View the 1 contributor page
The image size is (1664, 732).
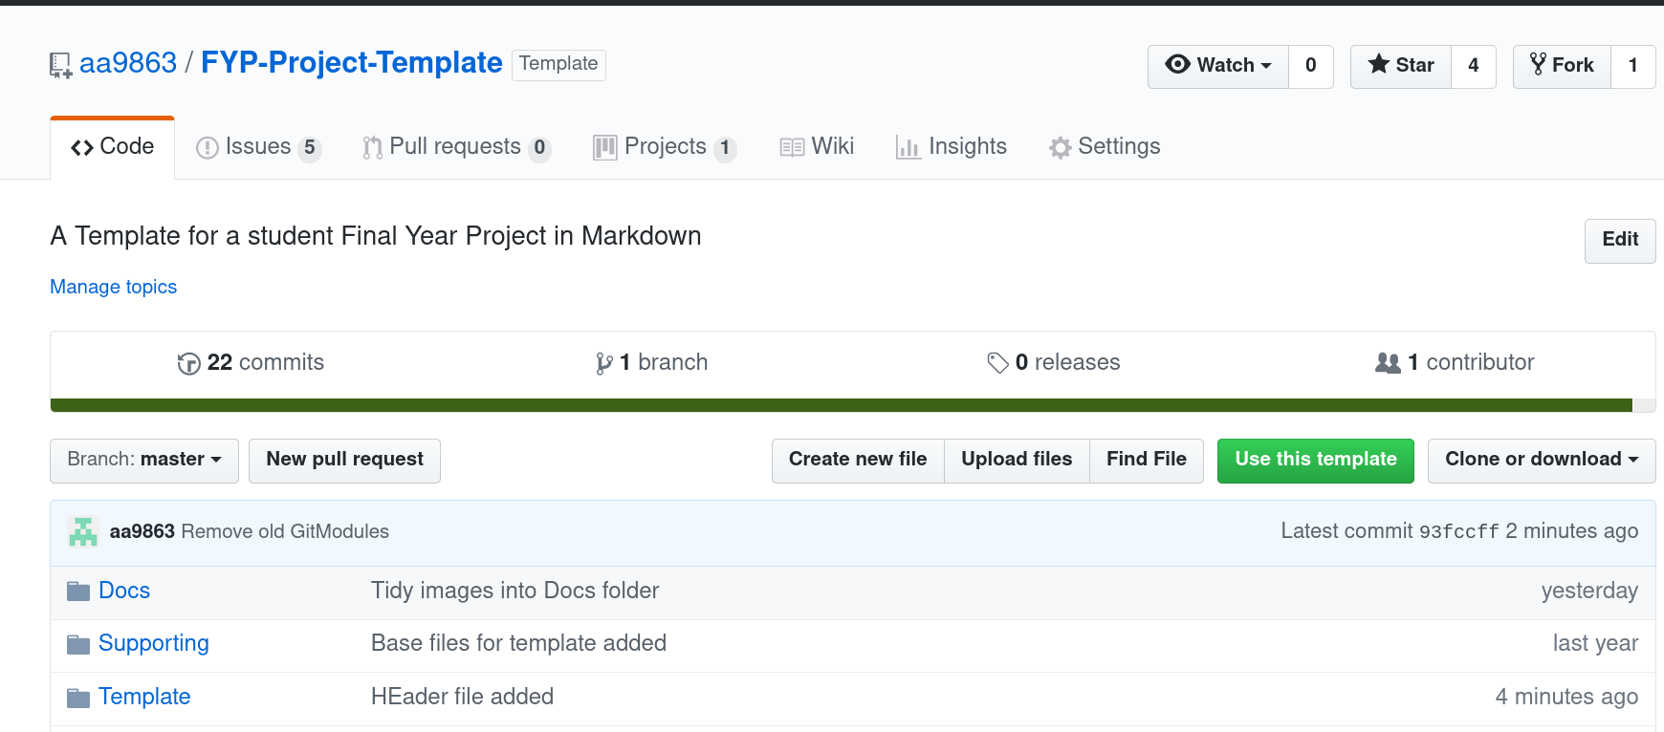1455,363
